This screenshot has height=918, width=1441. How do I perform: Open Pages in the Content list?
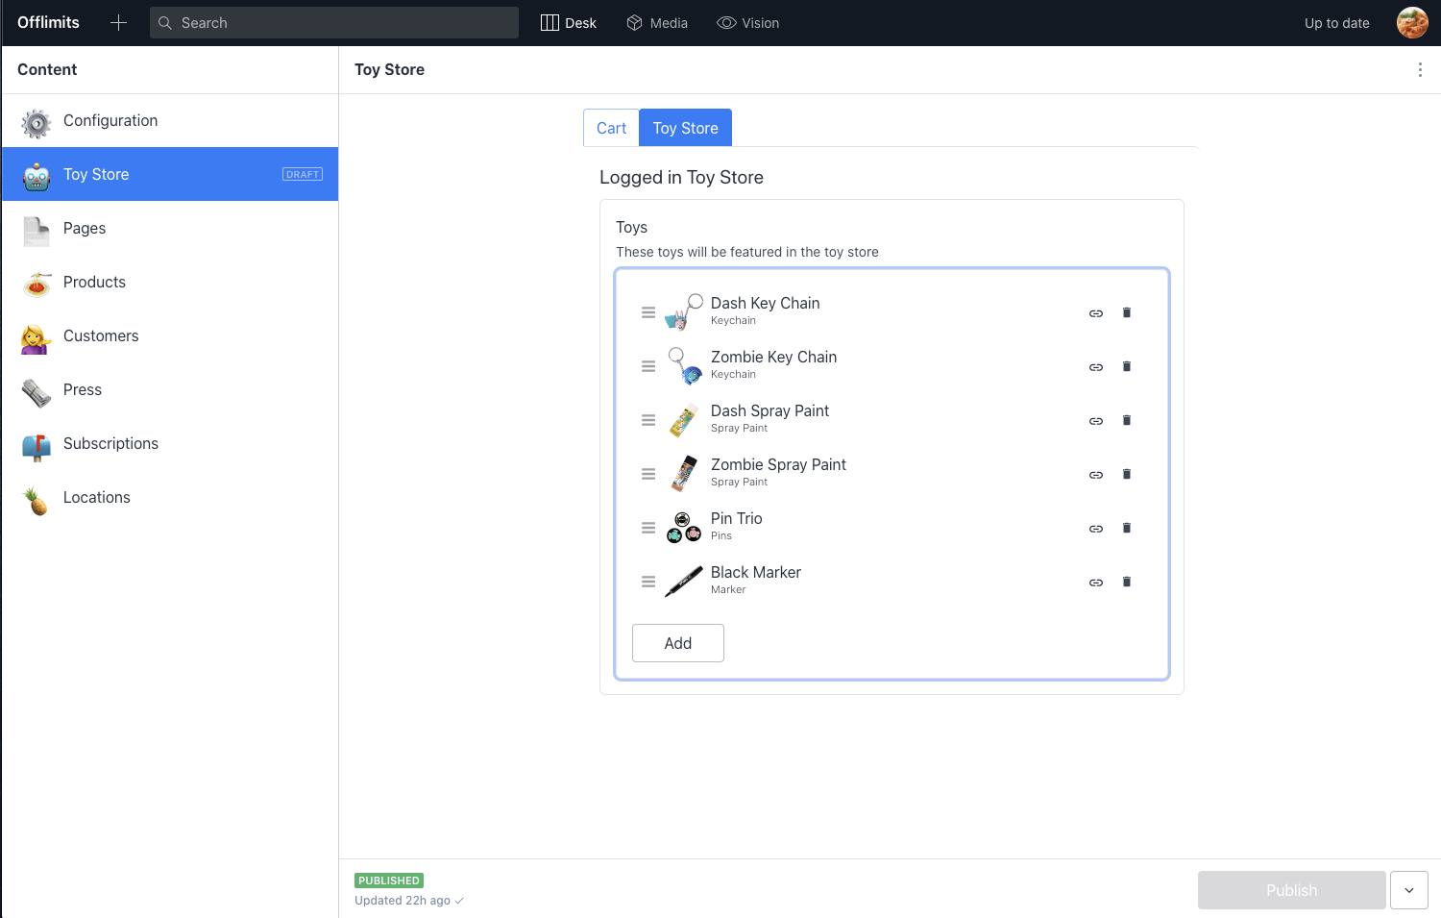point(170,229)
